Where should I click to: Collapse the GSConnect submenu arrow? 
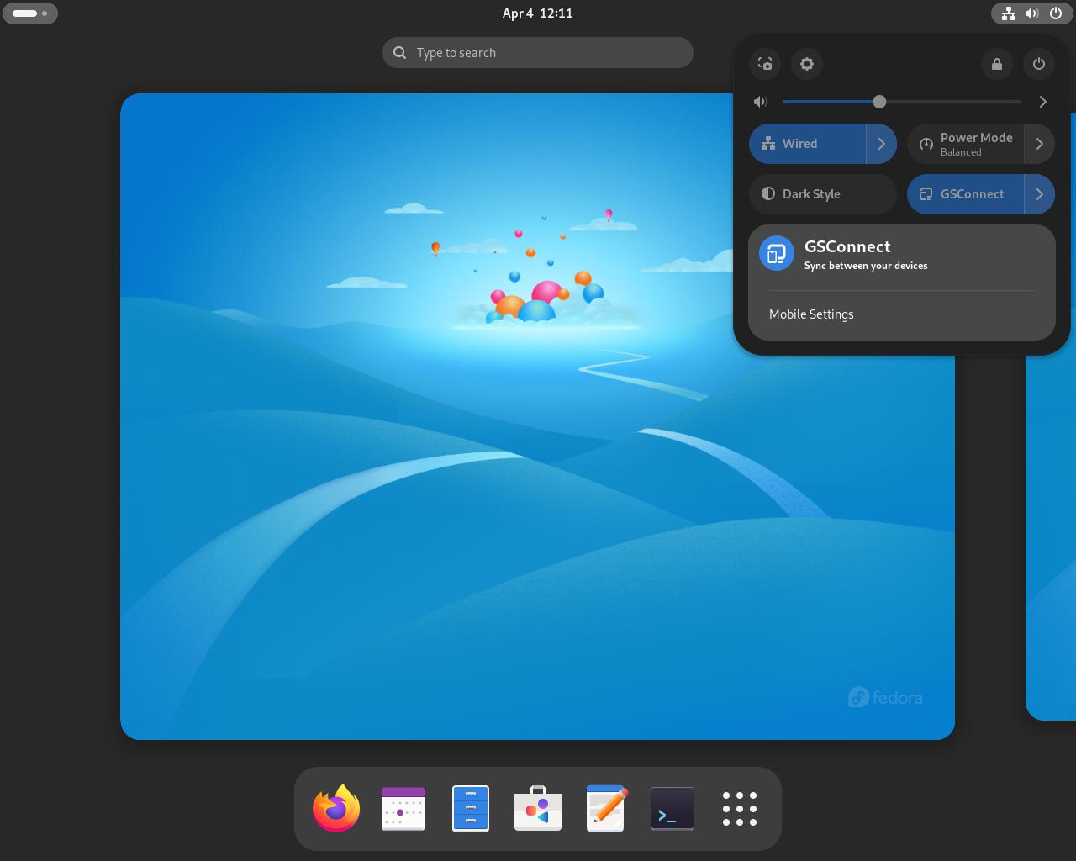pyautogui.click(x=1040, y=194)
